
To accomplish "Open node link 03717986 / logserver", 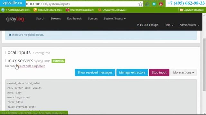I will pos(32,66).
